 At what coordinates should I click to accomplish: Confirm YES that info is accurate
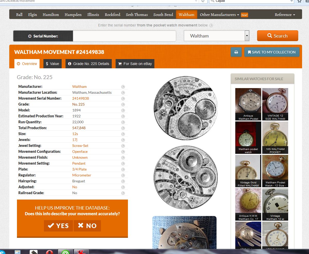58,225
